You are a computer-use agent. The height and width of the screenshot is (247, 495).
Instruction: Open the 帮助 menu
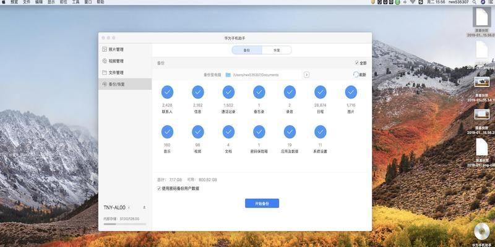click(100, 2)
